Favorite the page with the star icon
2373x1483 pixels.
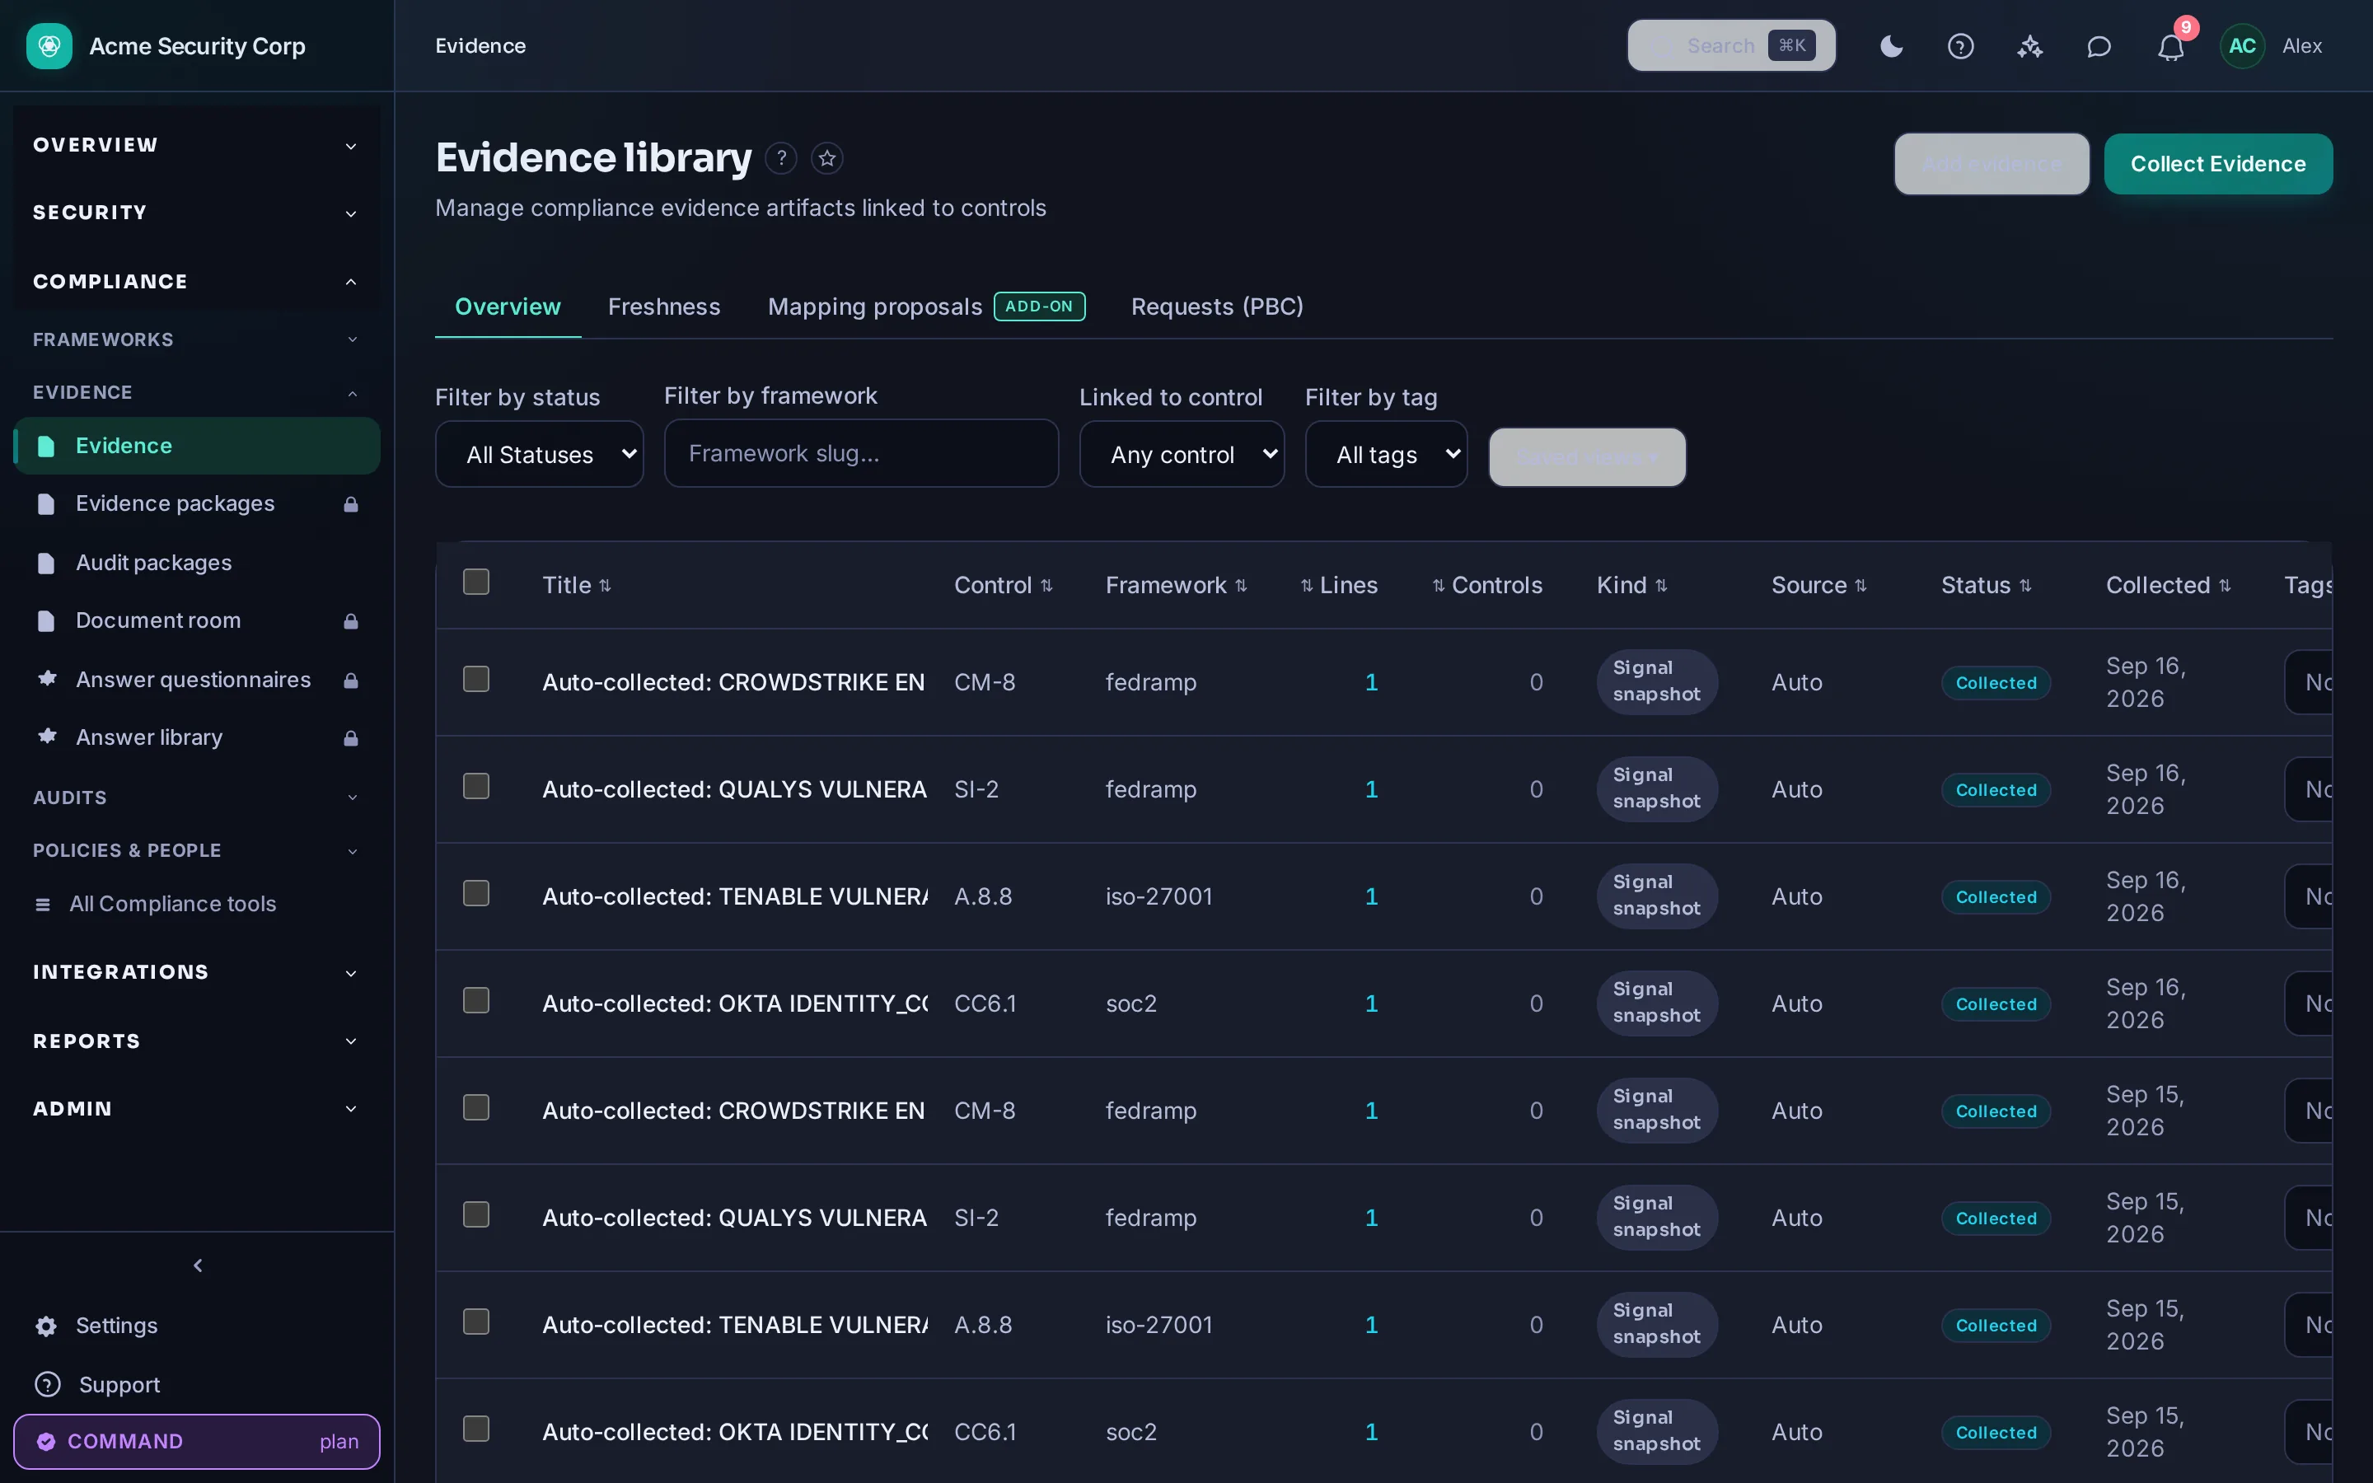tap(826, 158)
